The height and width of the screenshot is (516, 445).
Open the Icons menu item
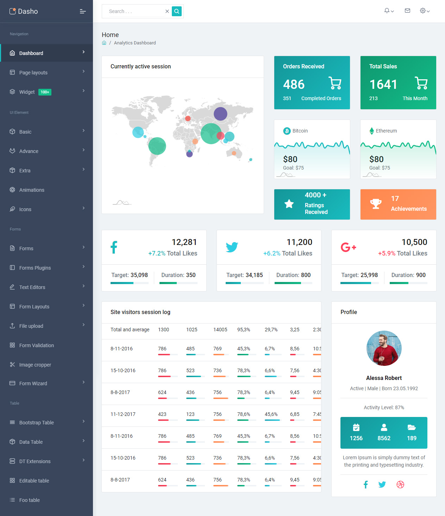click(46, 209)
